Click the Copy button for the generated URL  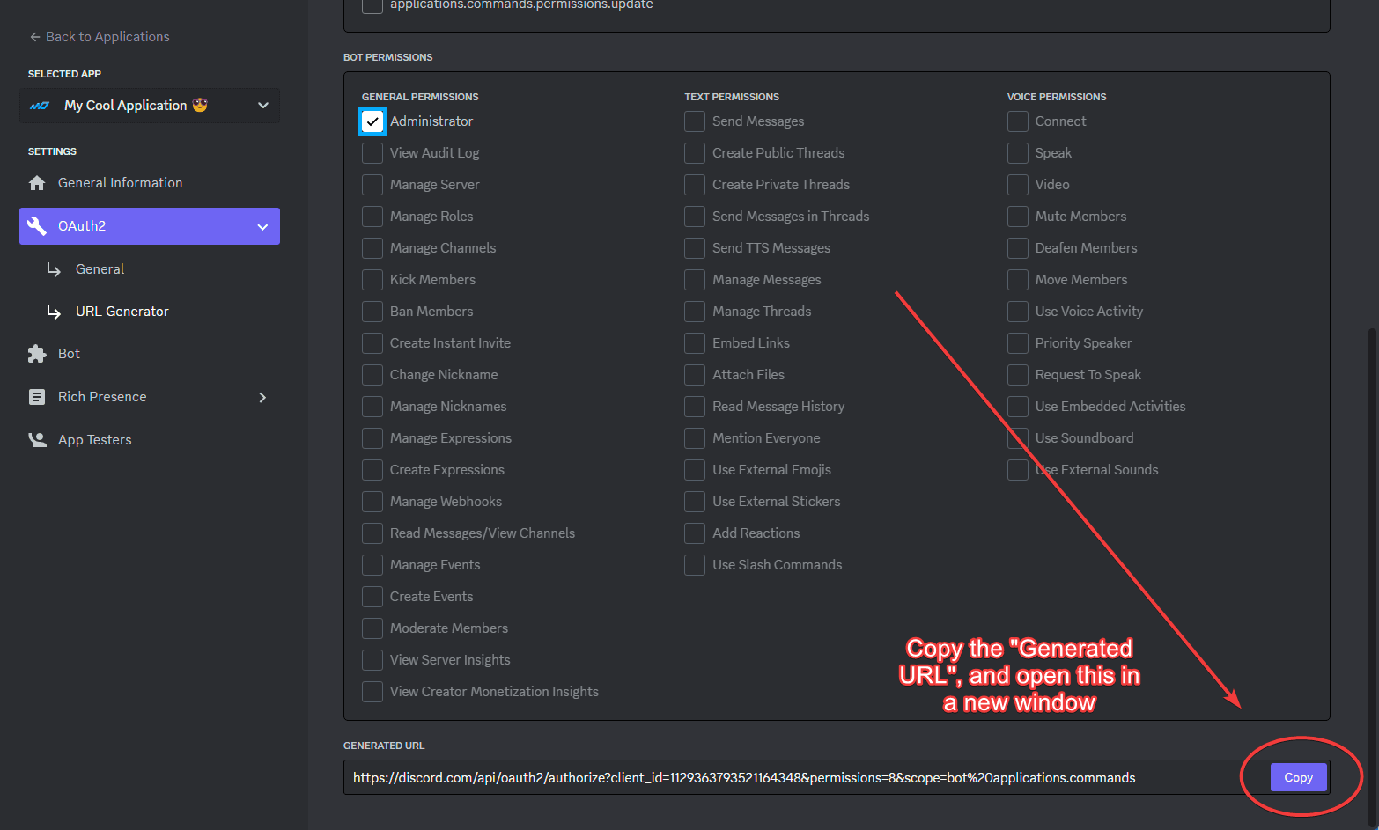tap(1298, 777)
